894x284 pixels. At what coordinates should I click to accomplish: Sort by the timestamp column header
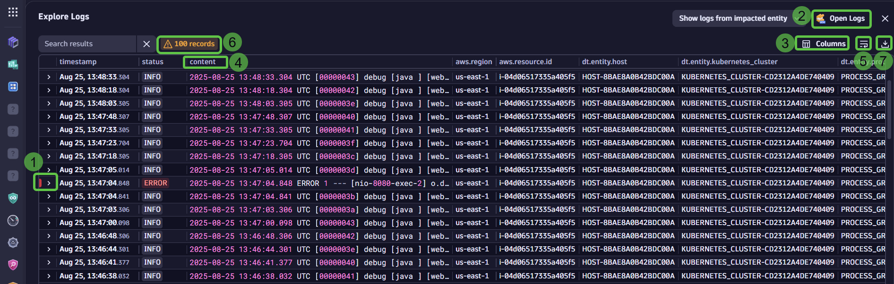coord(78,62)
